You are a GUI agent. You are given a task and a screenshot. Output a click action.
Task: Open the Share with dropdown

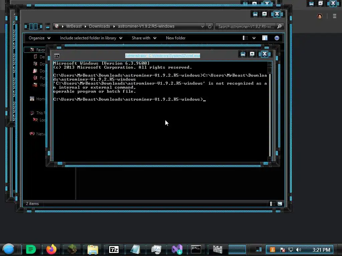(x=144, y=38)
